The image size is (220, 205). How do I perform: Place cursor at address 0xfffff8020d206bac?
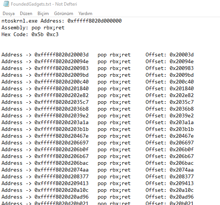(62, 163)
